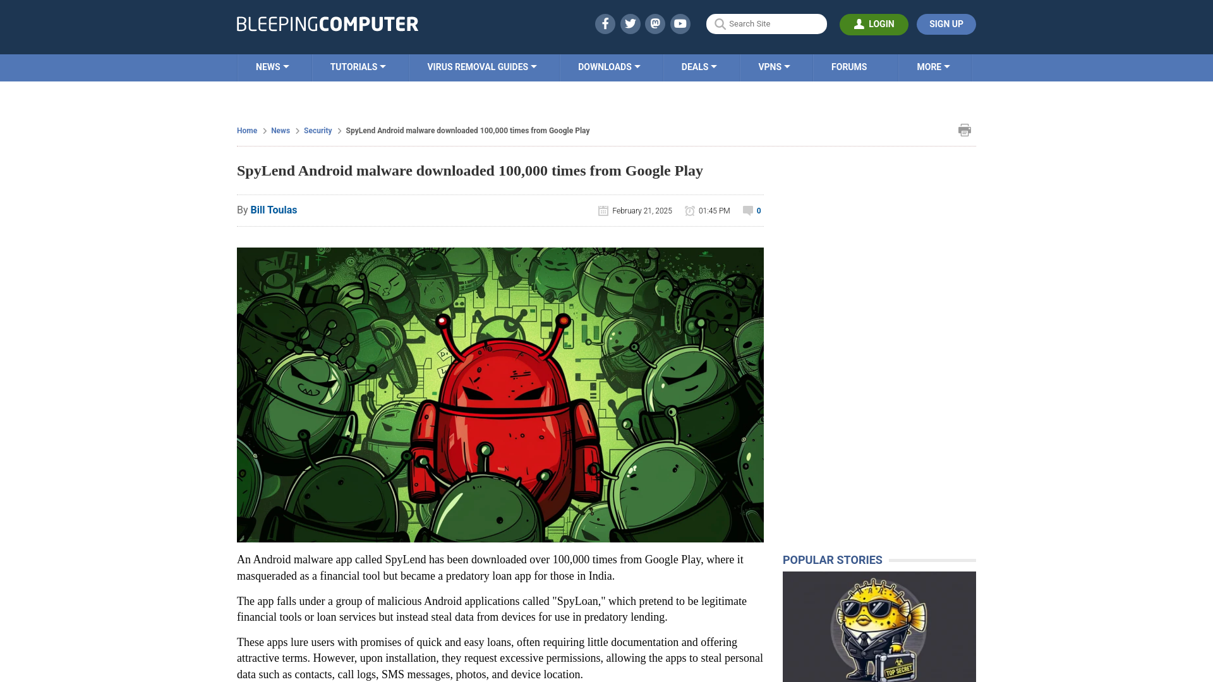This screenshot has width=1213, height=682.
Task: Click the comments count indicator
Action: tap(751, 210)
